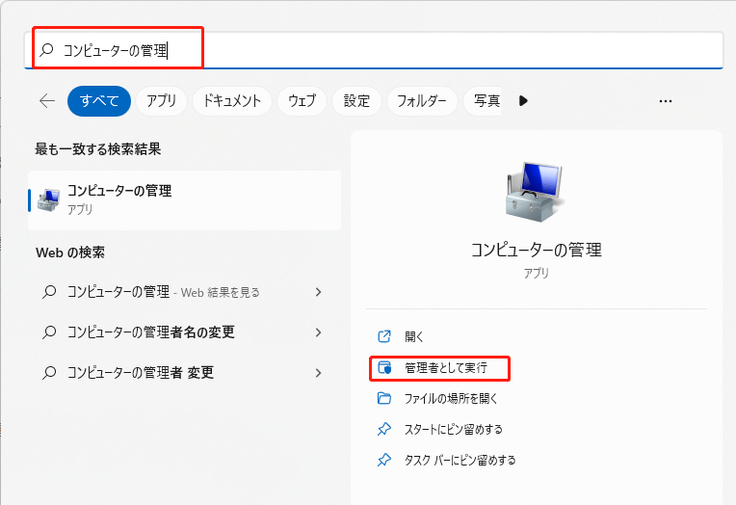Expand chevron for Web 結果を見る suggestion
This screenshot has width=736, height=505.
(x=318, y=292)
